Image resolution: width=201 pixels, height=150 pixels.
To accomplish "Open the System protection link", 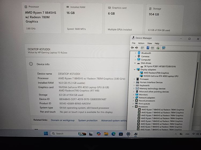I will (x=88, y=120).
